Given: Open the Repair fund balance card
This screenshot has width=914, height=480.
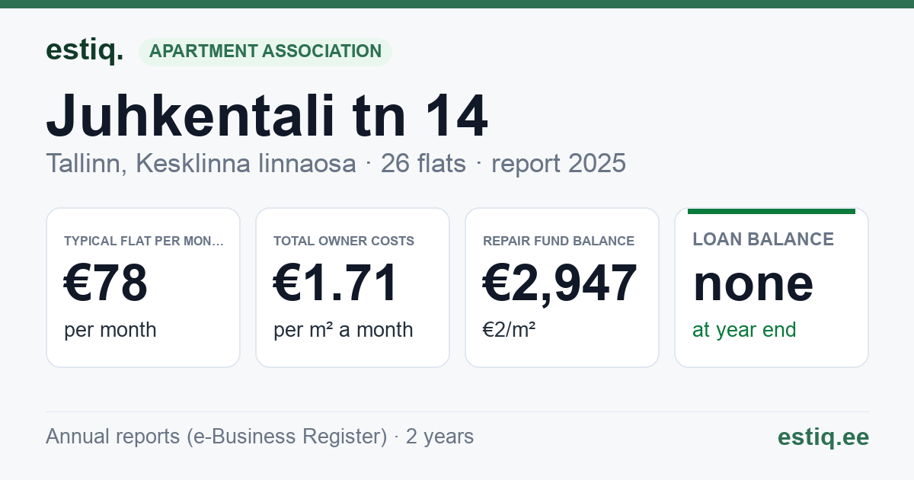Looking at the screenshot, I should (562, 287).
